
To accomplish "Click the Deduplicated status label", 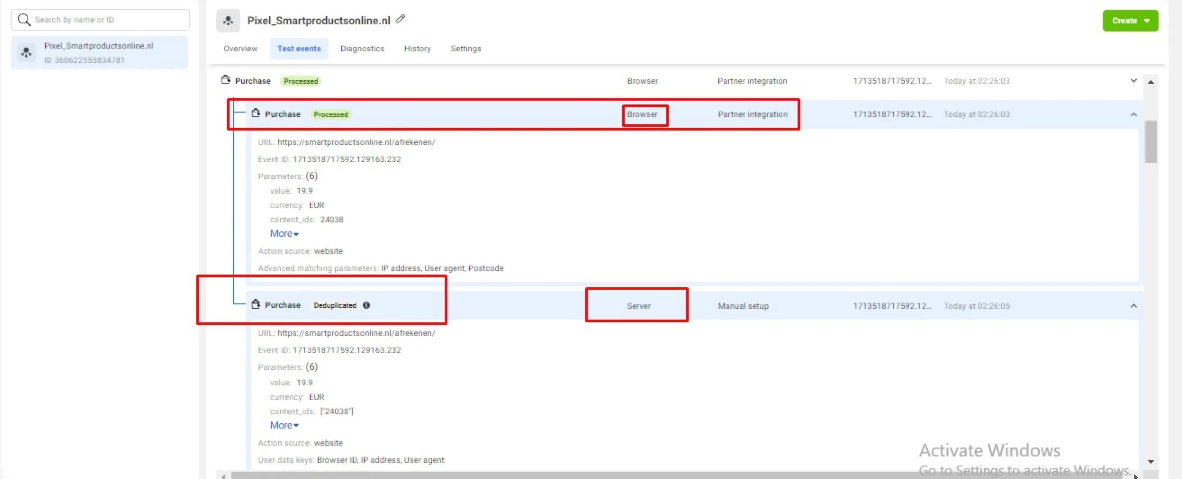I will coord(335,306).
